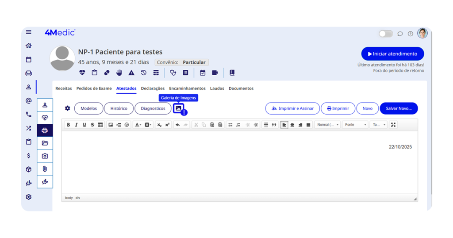Image resolution: width=453 pixels, height=238 pixels.
Task: Switch to the Receitas tab
Action: 64,88
